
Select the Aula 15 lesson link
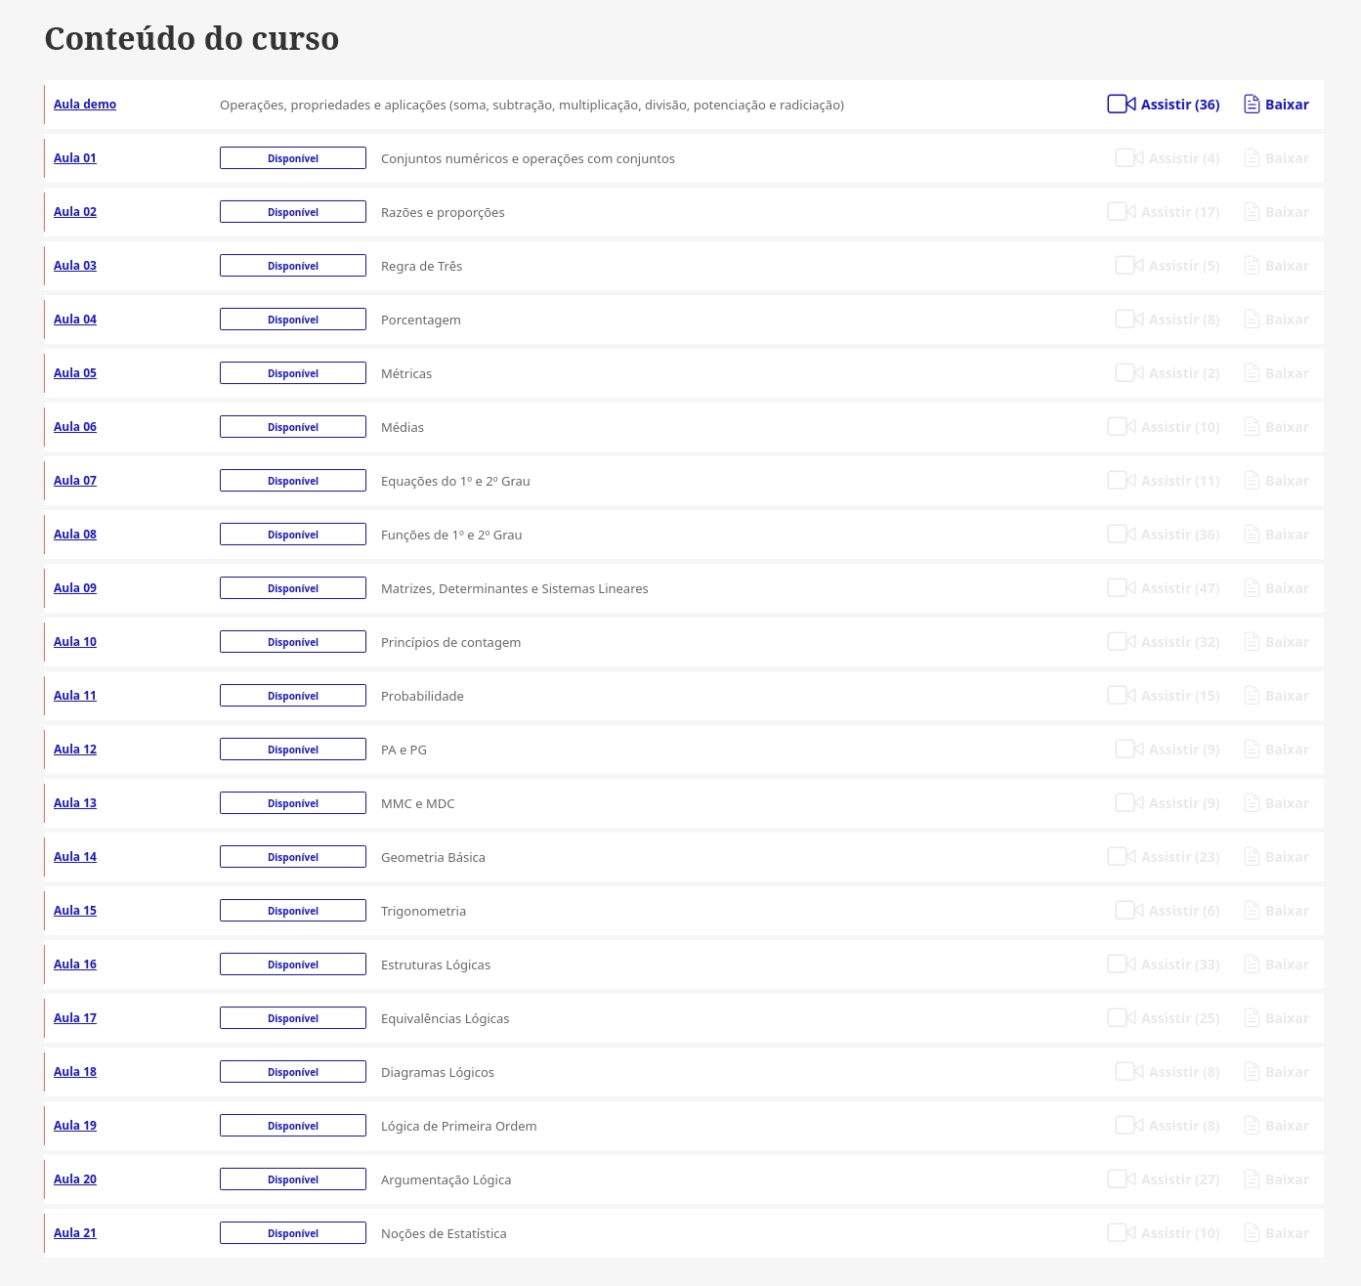[75, 911]
